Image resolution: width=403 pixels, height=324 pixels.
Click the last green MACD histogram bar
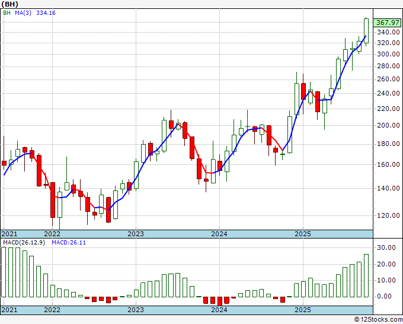tap(366, 275)
